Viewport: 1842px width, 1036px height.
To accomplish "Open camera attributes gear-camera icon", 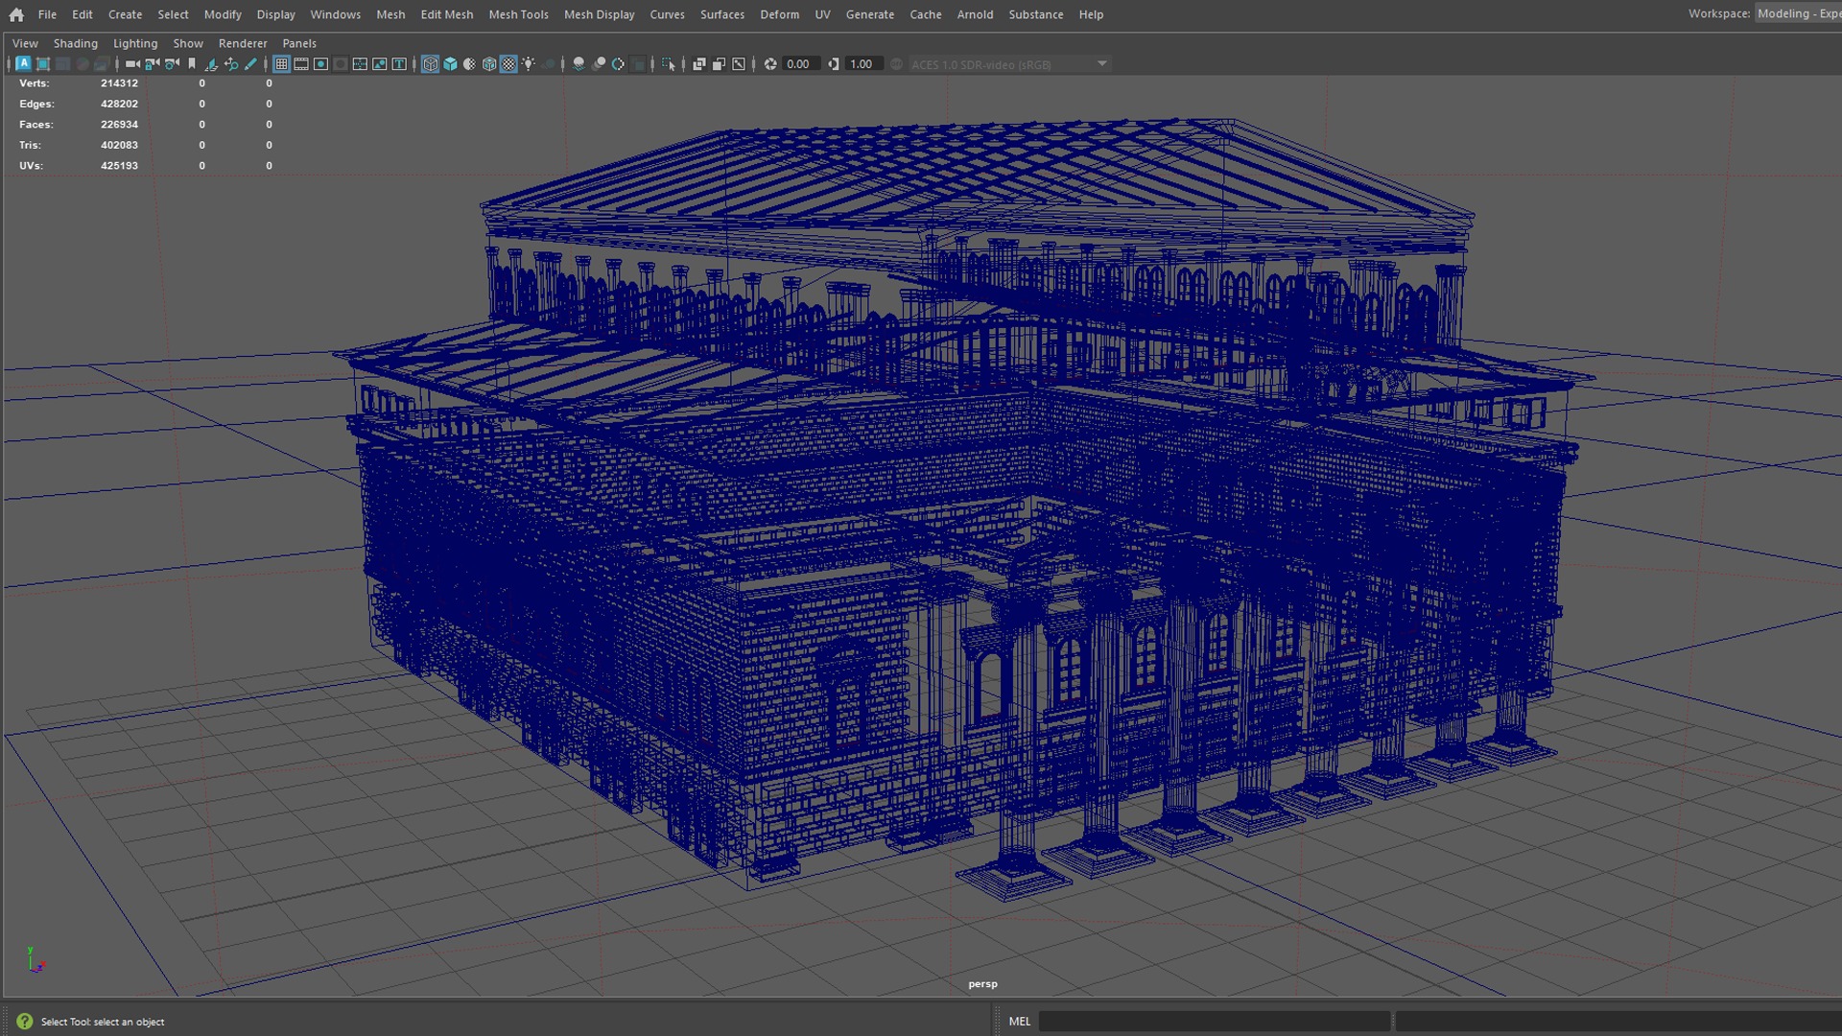I will tap(172, 64).
